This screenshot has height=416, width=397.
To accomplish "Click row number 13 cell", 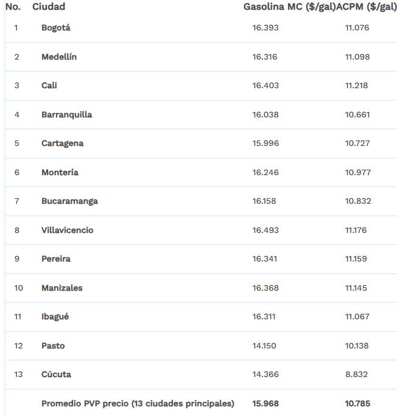I will pyautogui.click(x=18, y=375).
